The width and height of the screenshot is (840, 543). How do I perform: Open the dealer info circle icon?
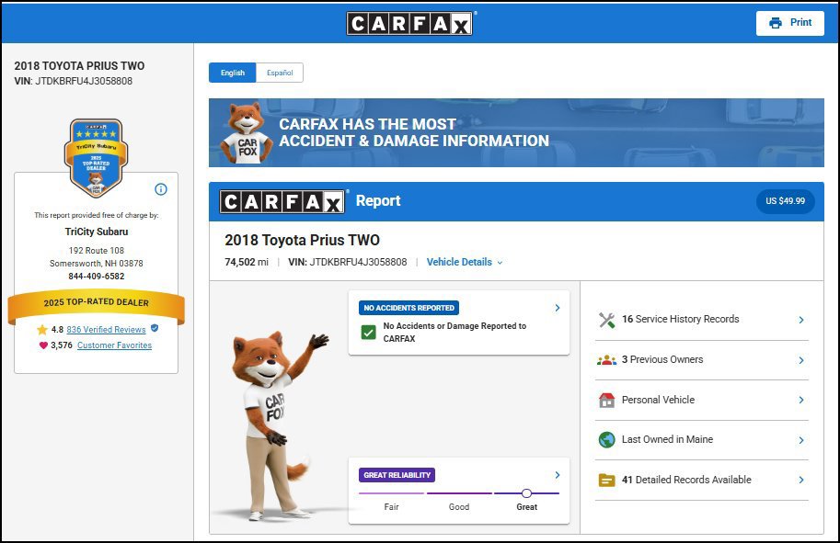[161, 189]
